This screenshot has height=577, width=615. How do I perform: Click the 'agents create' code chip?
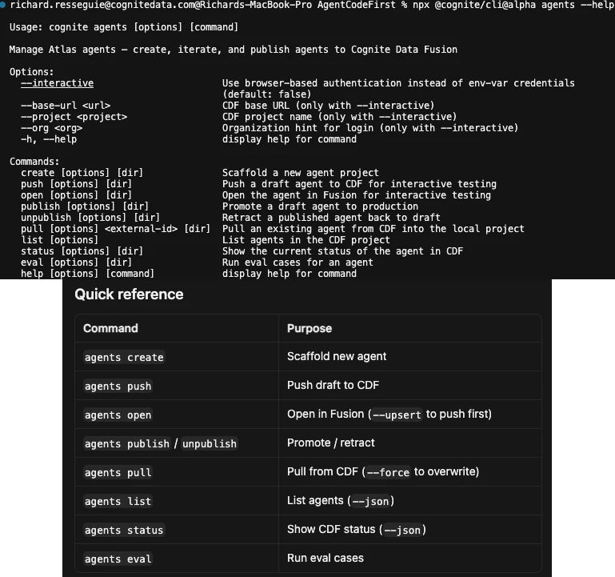(124, 357)
